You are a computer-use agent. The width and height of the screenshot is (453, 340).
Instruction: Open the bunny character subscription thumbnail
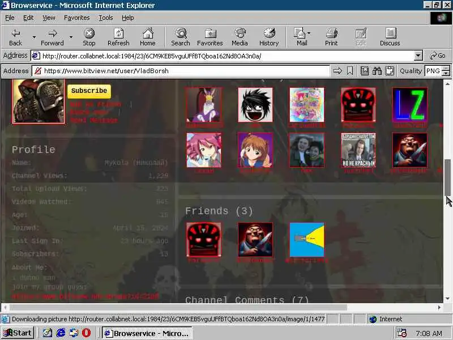click(204, 105)
